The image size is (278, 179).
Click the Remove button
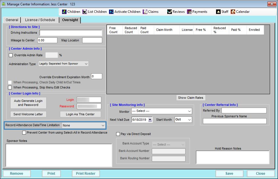point(17,174)
